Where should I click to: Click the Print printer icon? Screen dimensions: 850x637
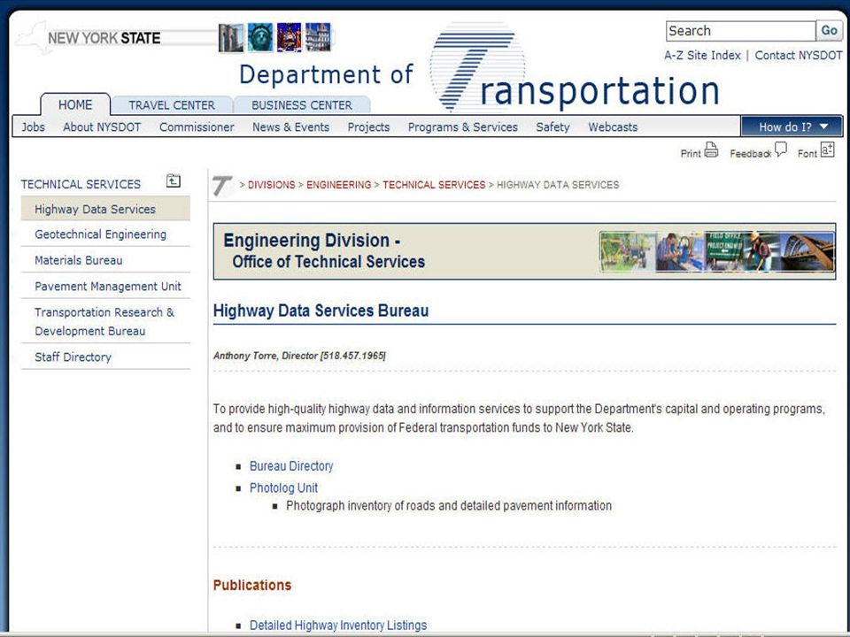[711, 150]
